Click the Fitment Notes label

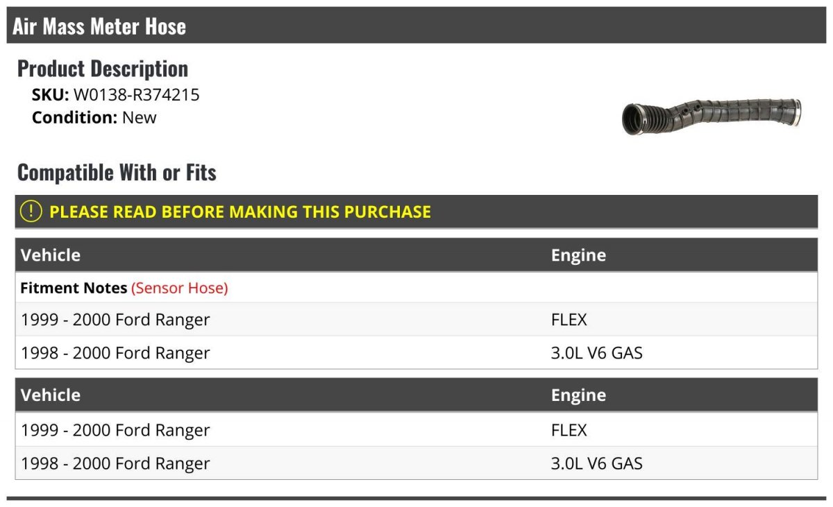point(74,288)
